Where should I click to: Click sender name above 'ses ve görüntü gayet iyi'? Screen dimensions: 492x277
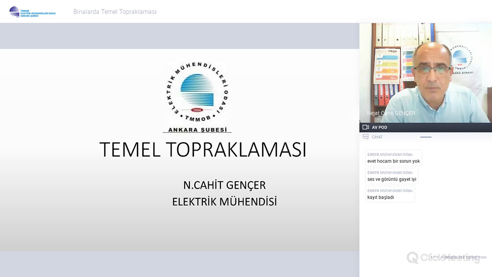390,173
